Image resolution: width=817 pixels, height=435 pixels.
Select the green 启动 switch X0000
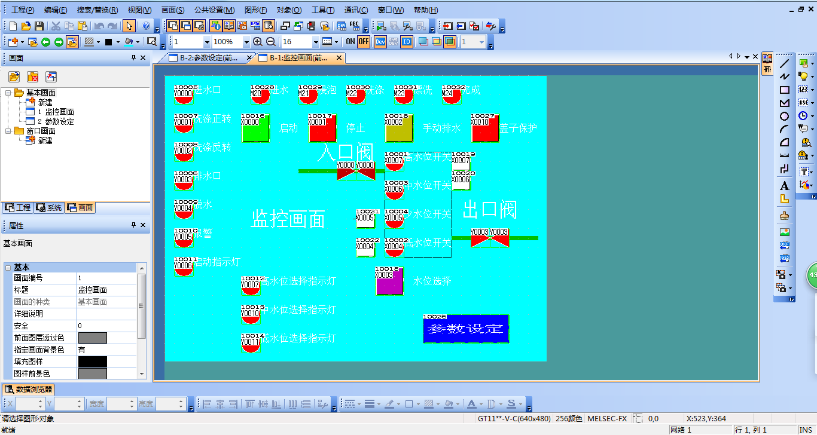256,128
